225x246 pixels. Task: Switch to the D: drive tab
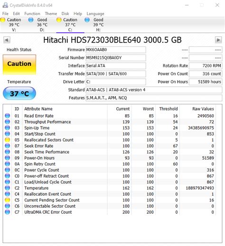click(x=42, y=25)
